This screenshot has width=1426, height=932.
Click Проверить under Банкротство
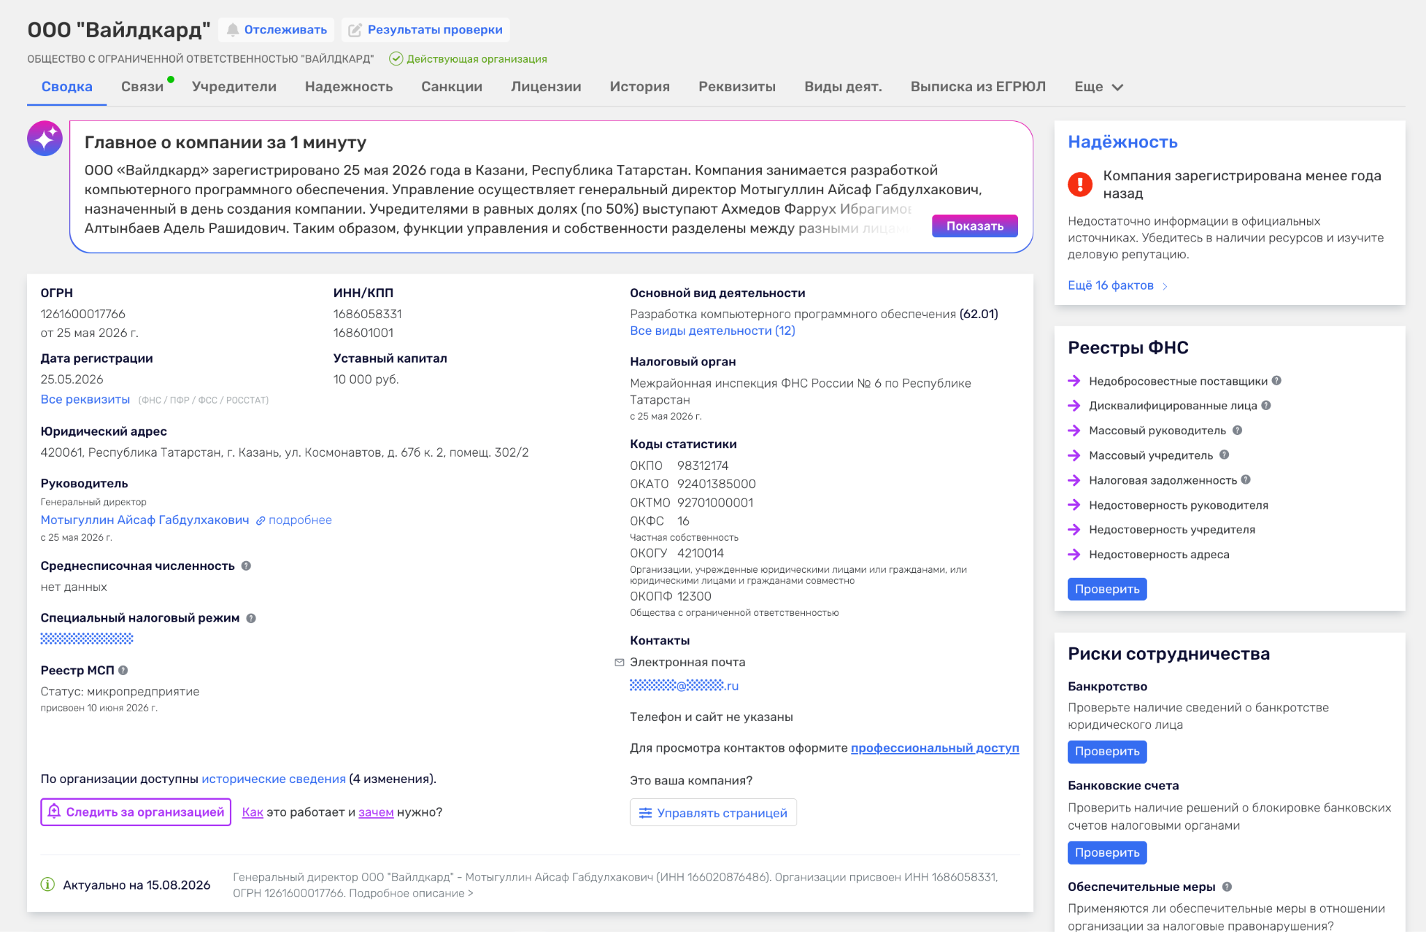(1107, 752)
